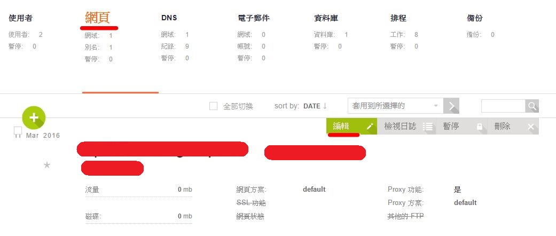Click the arrow button beside bulk action
The image size is (556, 236).
pos(451,106)
